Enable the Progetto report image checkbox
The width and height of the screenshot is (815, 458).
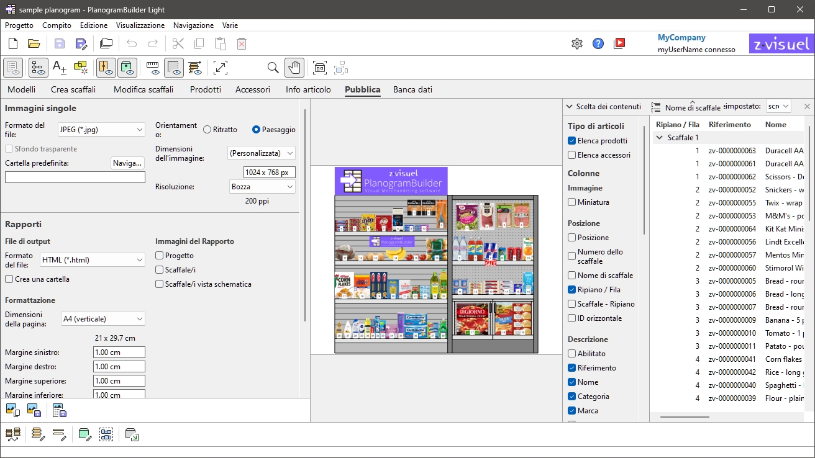(x=160, y=256)
